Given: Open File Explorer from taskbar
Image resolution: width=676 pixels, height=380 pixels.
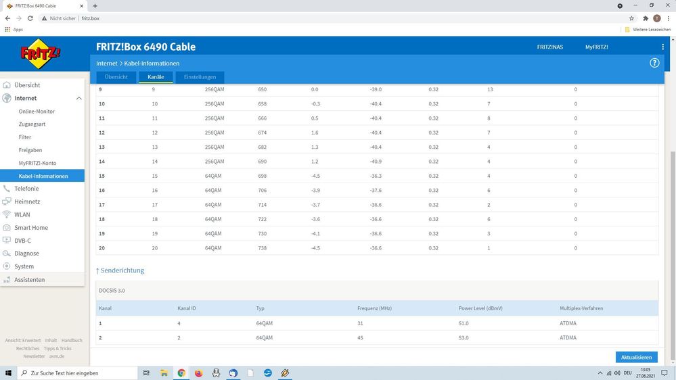Looking at the screenshot, I should coord(164,373).
